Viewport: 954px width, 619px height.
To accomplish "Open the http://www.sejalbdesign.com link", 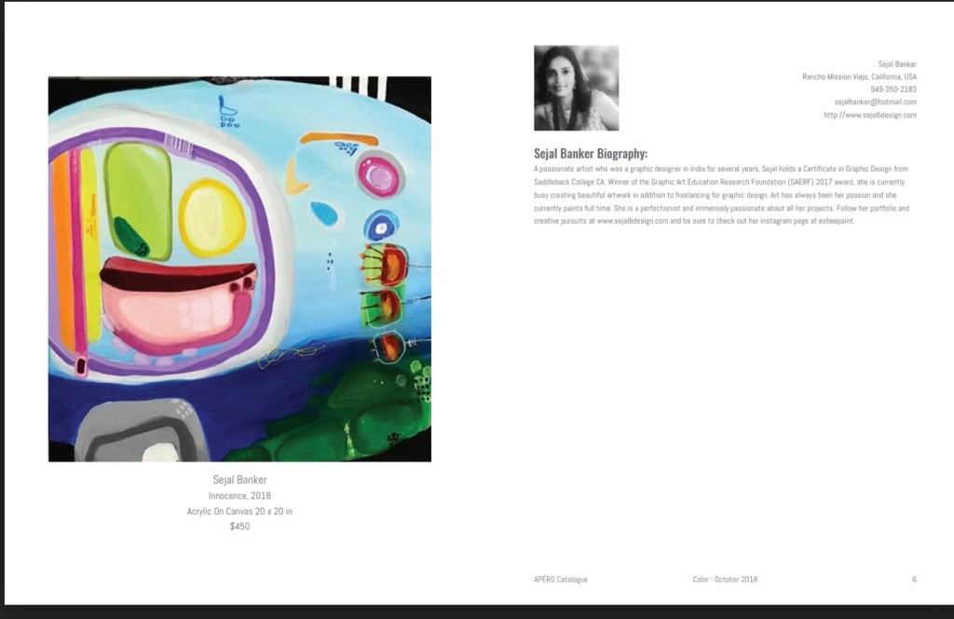I will (x=869, y=115).
